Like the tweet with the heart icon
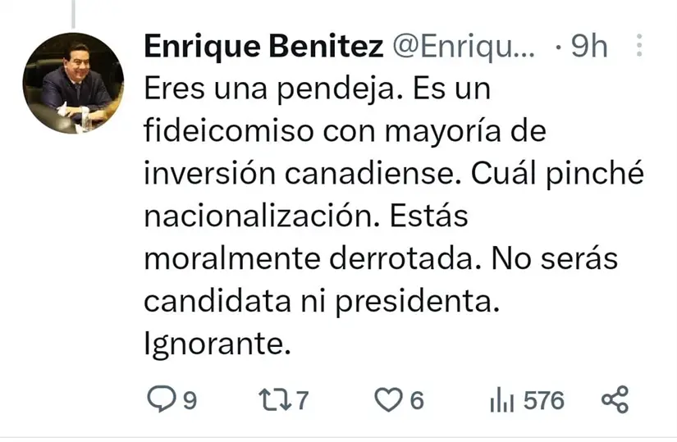Image resolution: width=677 pixels, height=442 pixels. (386, 400)
